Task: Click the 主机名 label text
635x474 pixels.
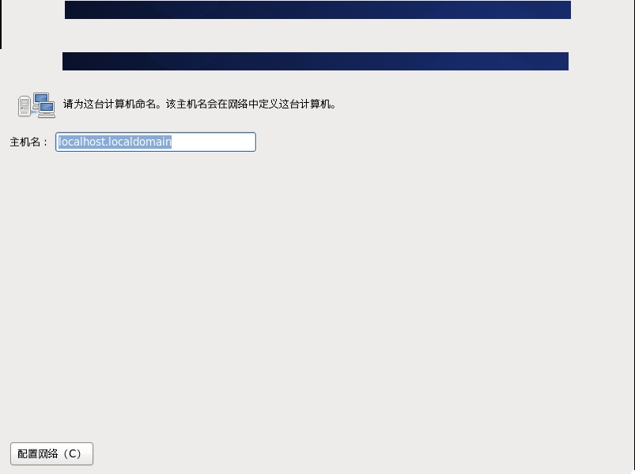Action: (x=28, y=142)
